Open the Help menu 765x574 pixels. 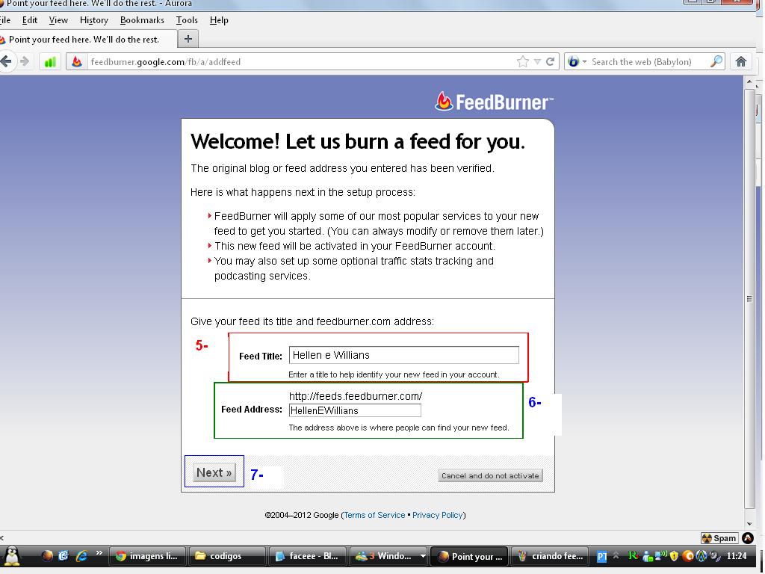click(x=219, y=20)
